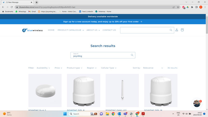The height and width of the screenshot is (117, 208).
Task: Expand the Price filter
Action: point(58,68)
